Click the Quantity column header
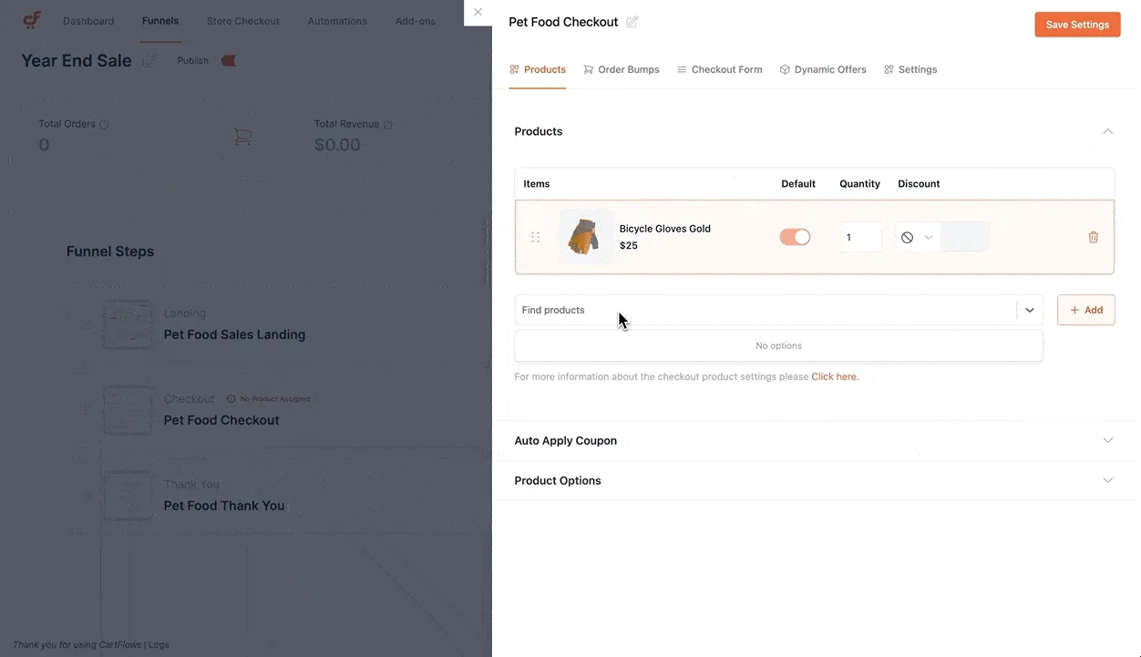The width and height of the screenshot is (1141, 657). [x=859, y=184]
